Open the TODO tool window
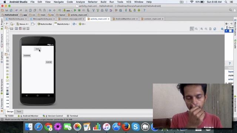Image resolution: width=237 pixels, height=133 pixels. 9,116
